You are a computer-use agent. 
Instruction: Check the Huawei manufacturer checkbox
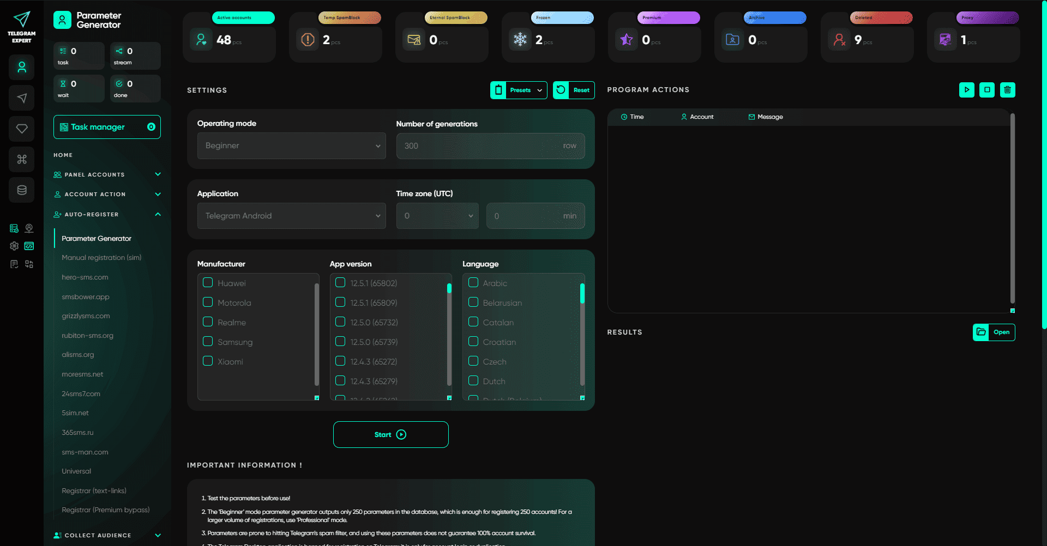[x=208, y=283]
